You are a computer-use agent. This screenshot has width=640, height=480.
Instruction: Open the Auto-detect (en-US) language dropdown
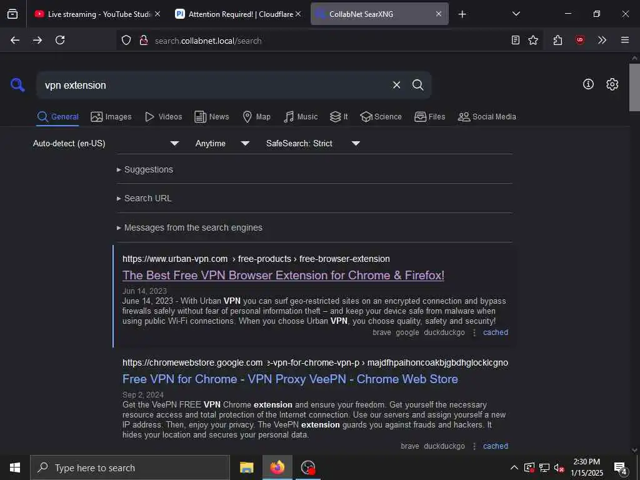(x=106, y=143)
